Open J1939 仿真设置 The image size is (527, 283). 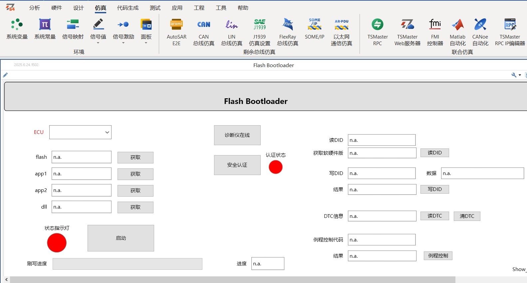(259, 25)
